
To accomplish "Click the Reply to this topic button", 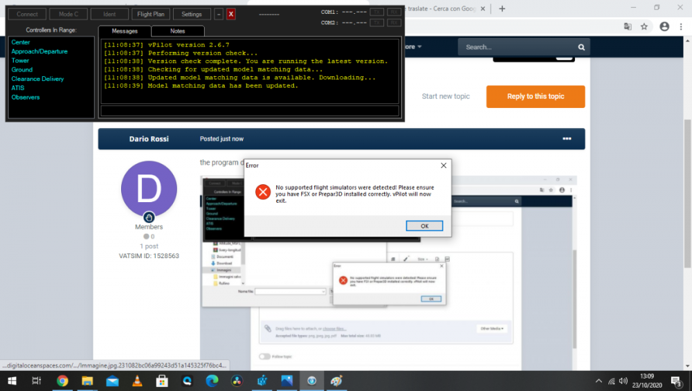I will 535,96.
